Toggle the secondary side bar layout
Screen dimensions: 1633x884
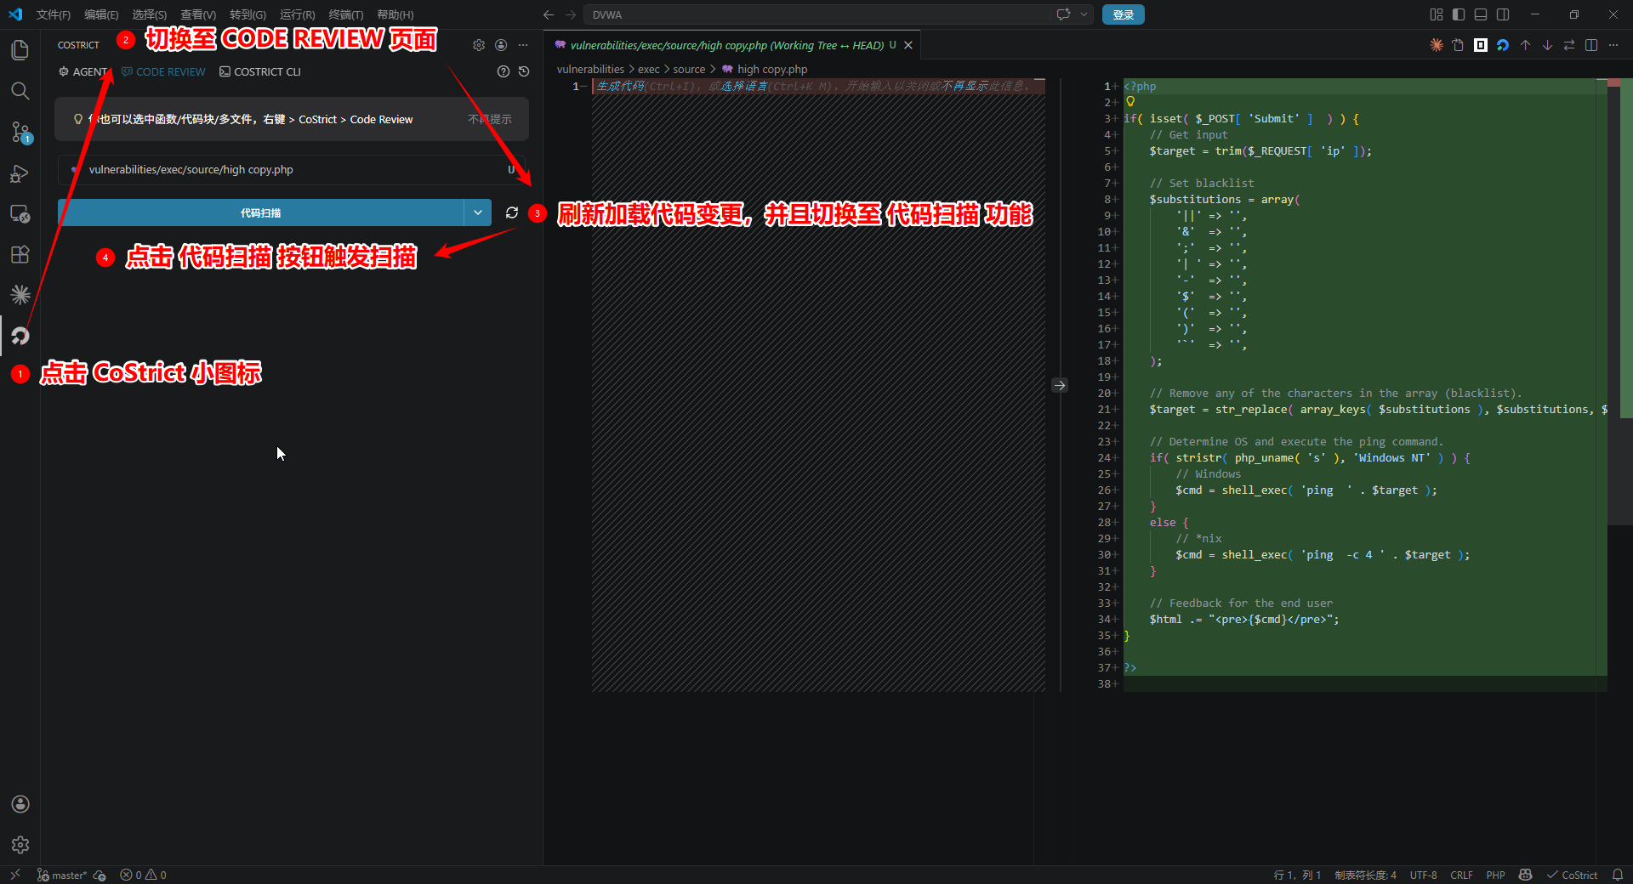pyautogui.click(x=1503, y=14)
